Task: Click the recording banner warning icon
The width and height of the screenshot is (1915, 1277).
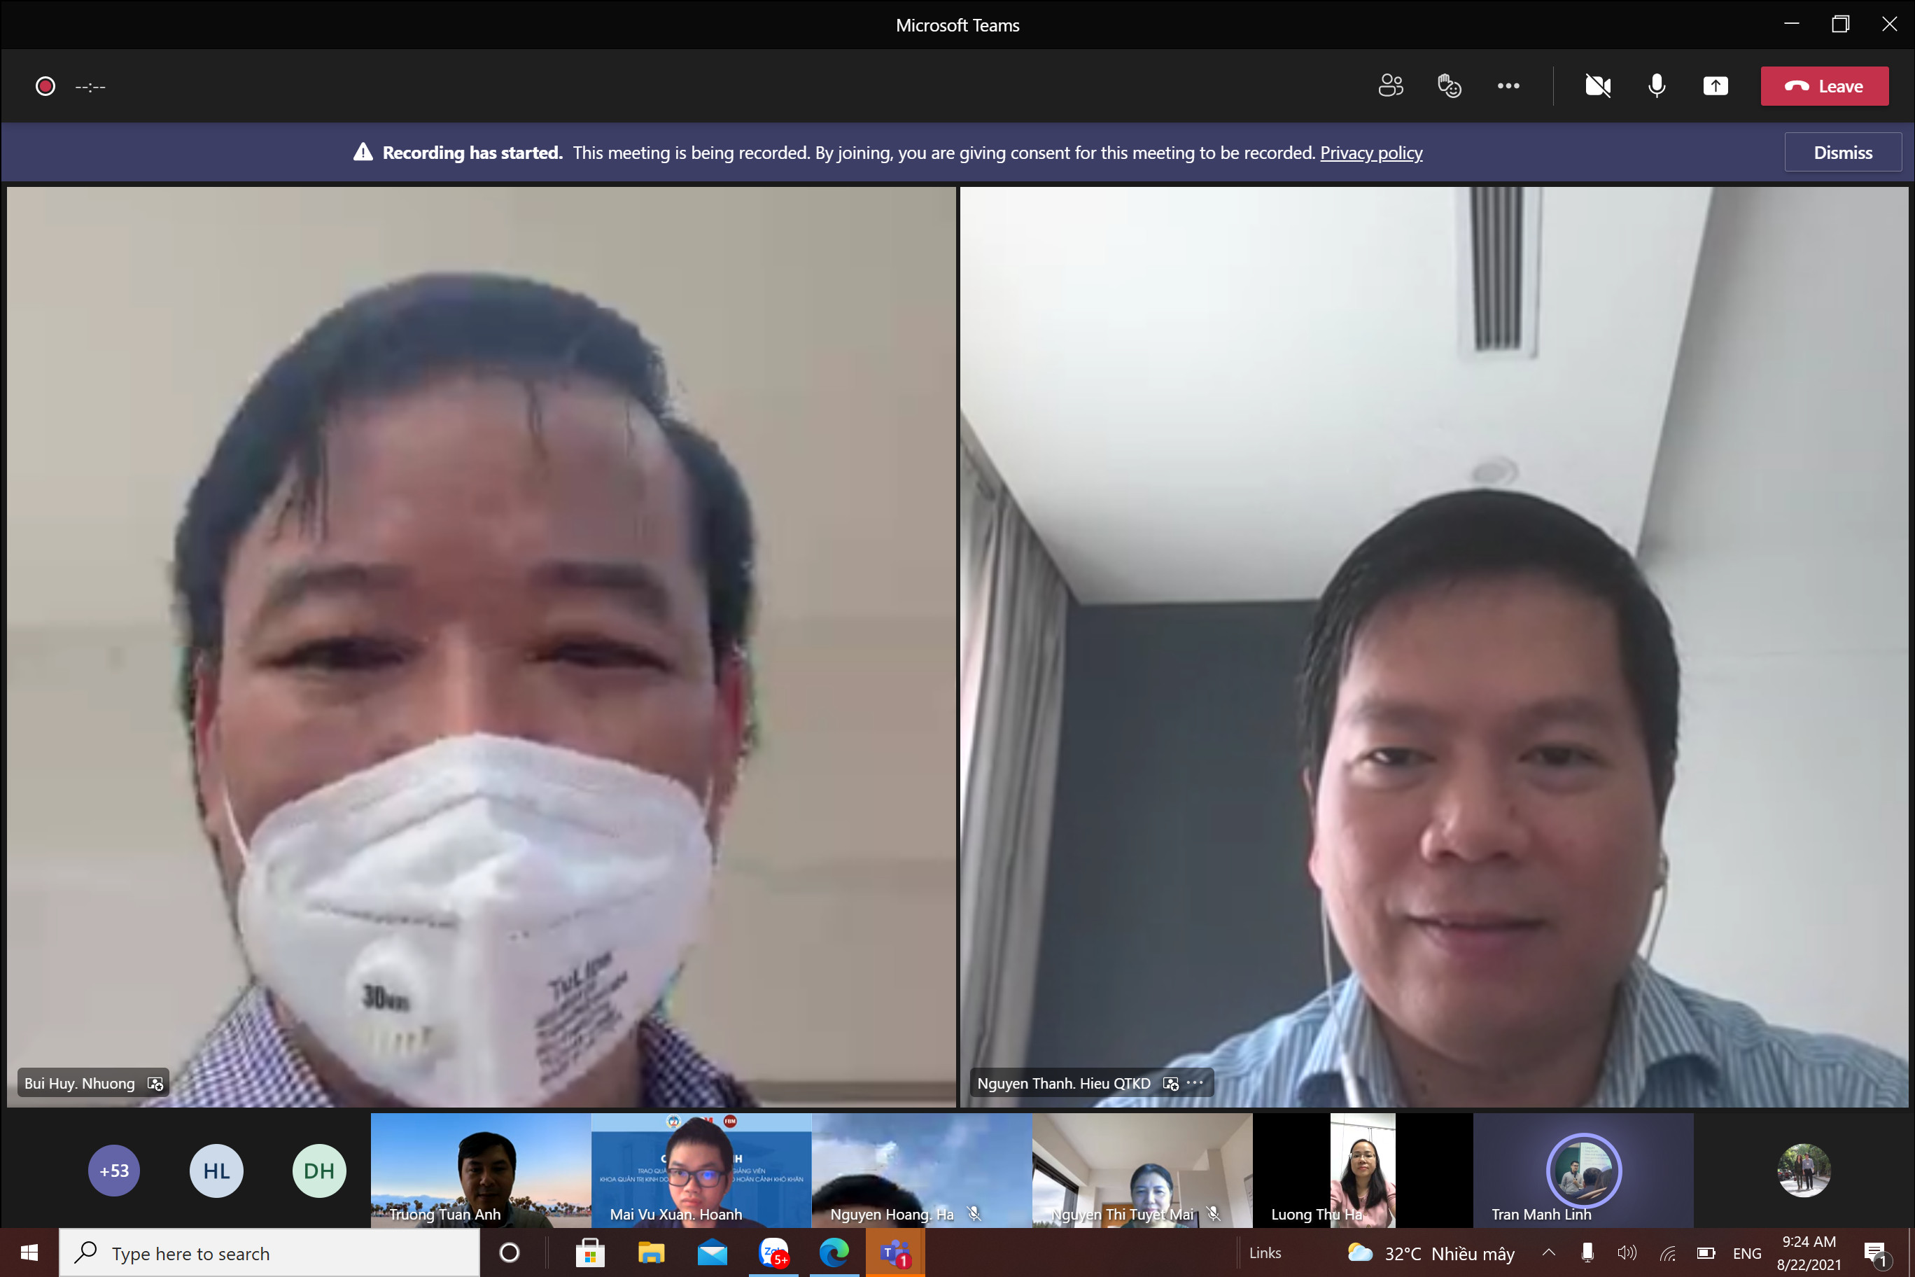Action: [x=363, y=153]
